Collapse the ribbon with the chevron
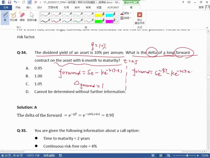 tap(207, 28)
